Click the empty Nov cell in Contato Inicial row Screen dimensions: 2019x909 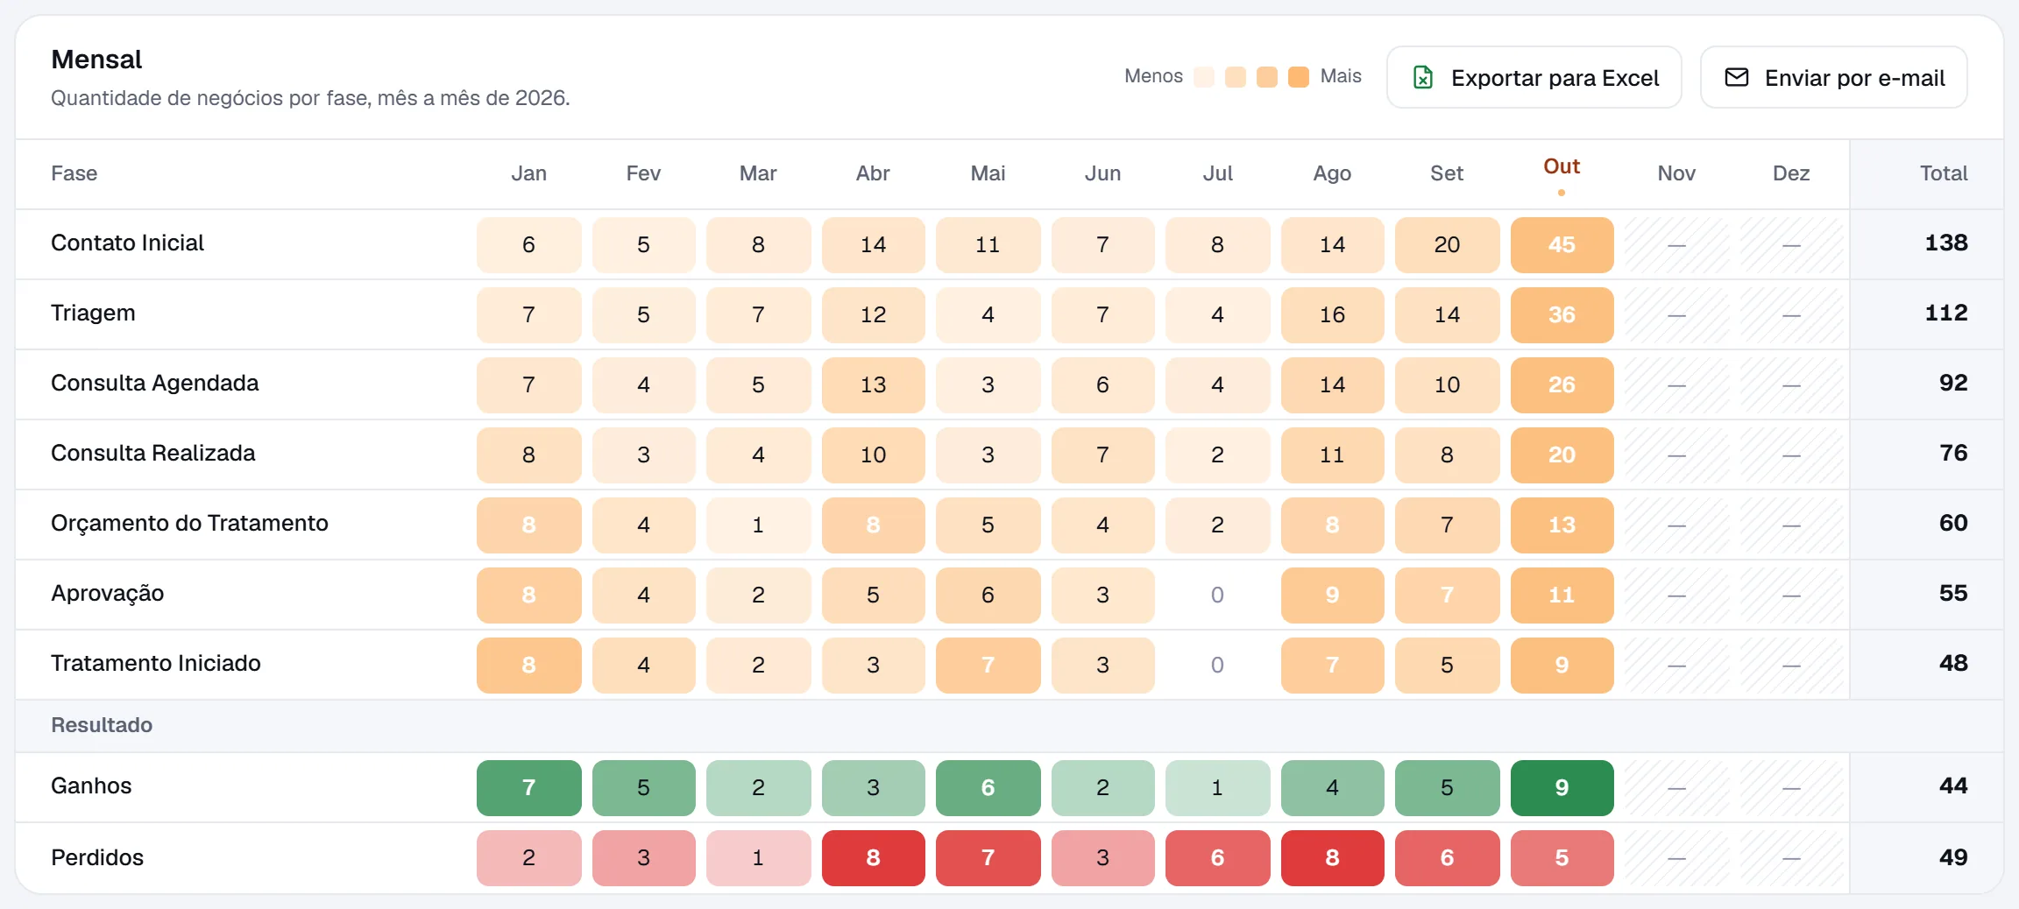(1676, 244)
